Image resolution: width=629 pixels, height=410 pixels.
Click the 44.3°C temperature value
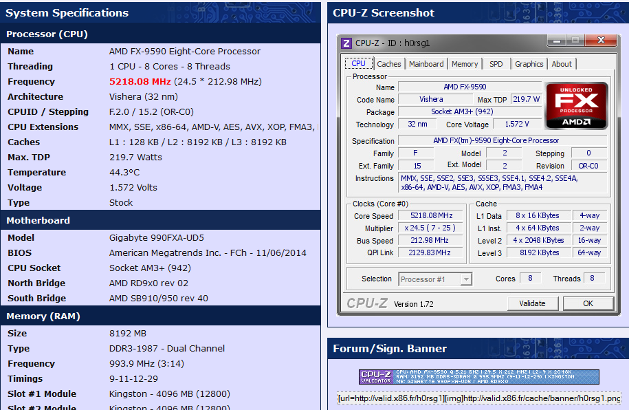[124, 172]
